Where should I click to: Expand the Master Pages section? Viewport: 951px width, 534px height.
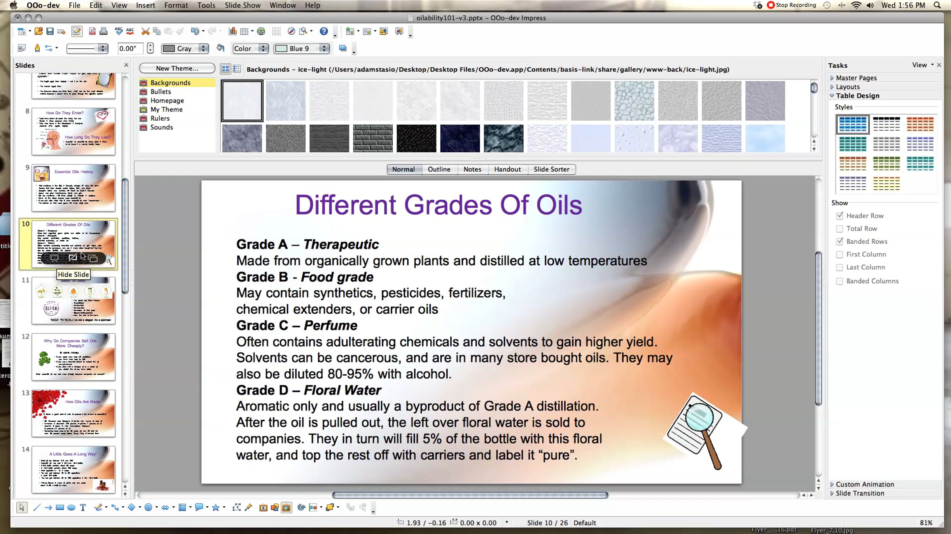point(856,78)
